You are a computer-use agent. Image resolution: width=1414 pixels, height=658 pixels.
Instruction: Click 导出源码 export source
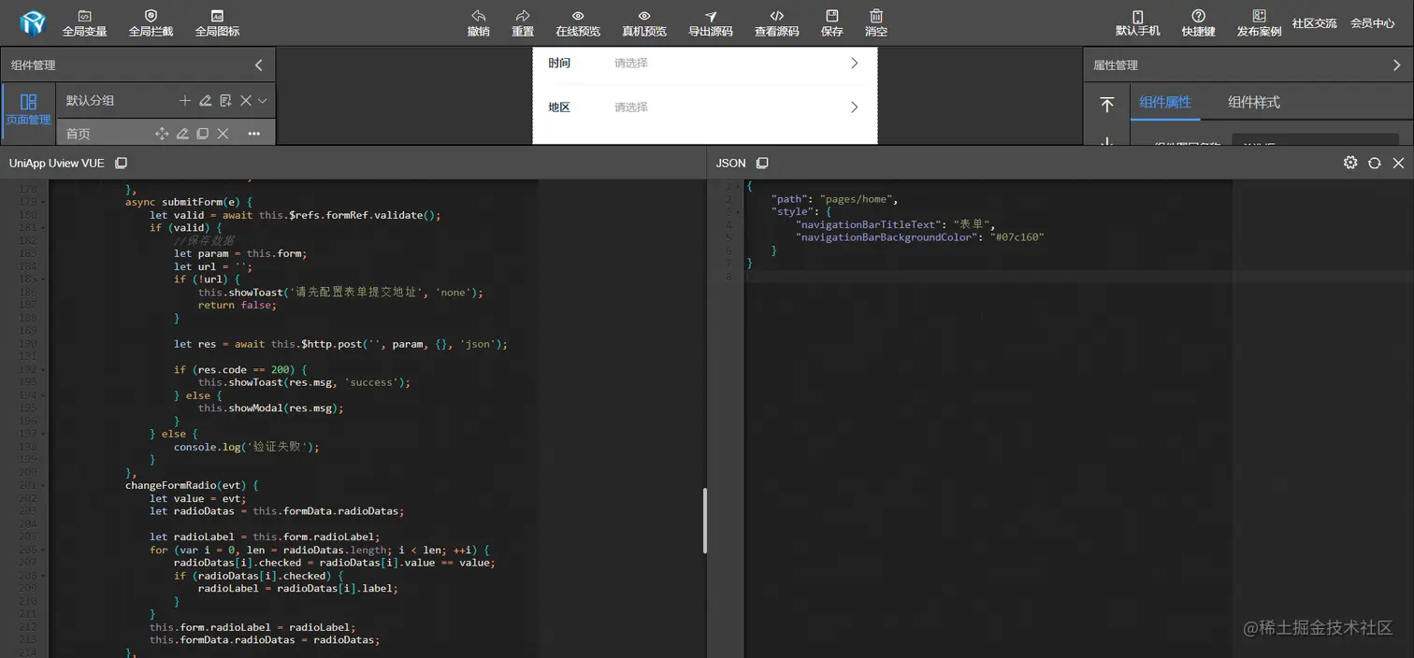coord(711,23)
